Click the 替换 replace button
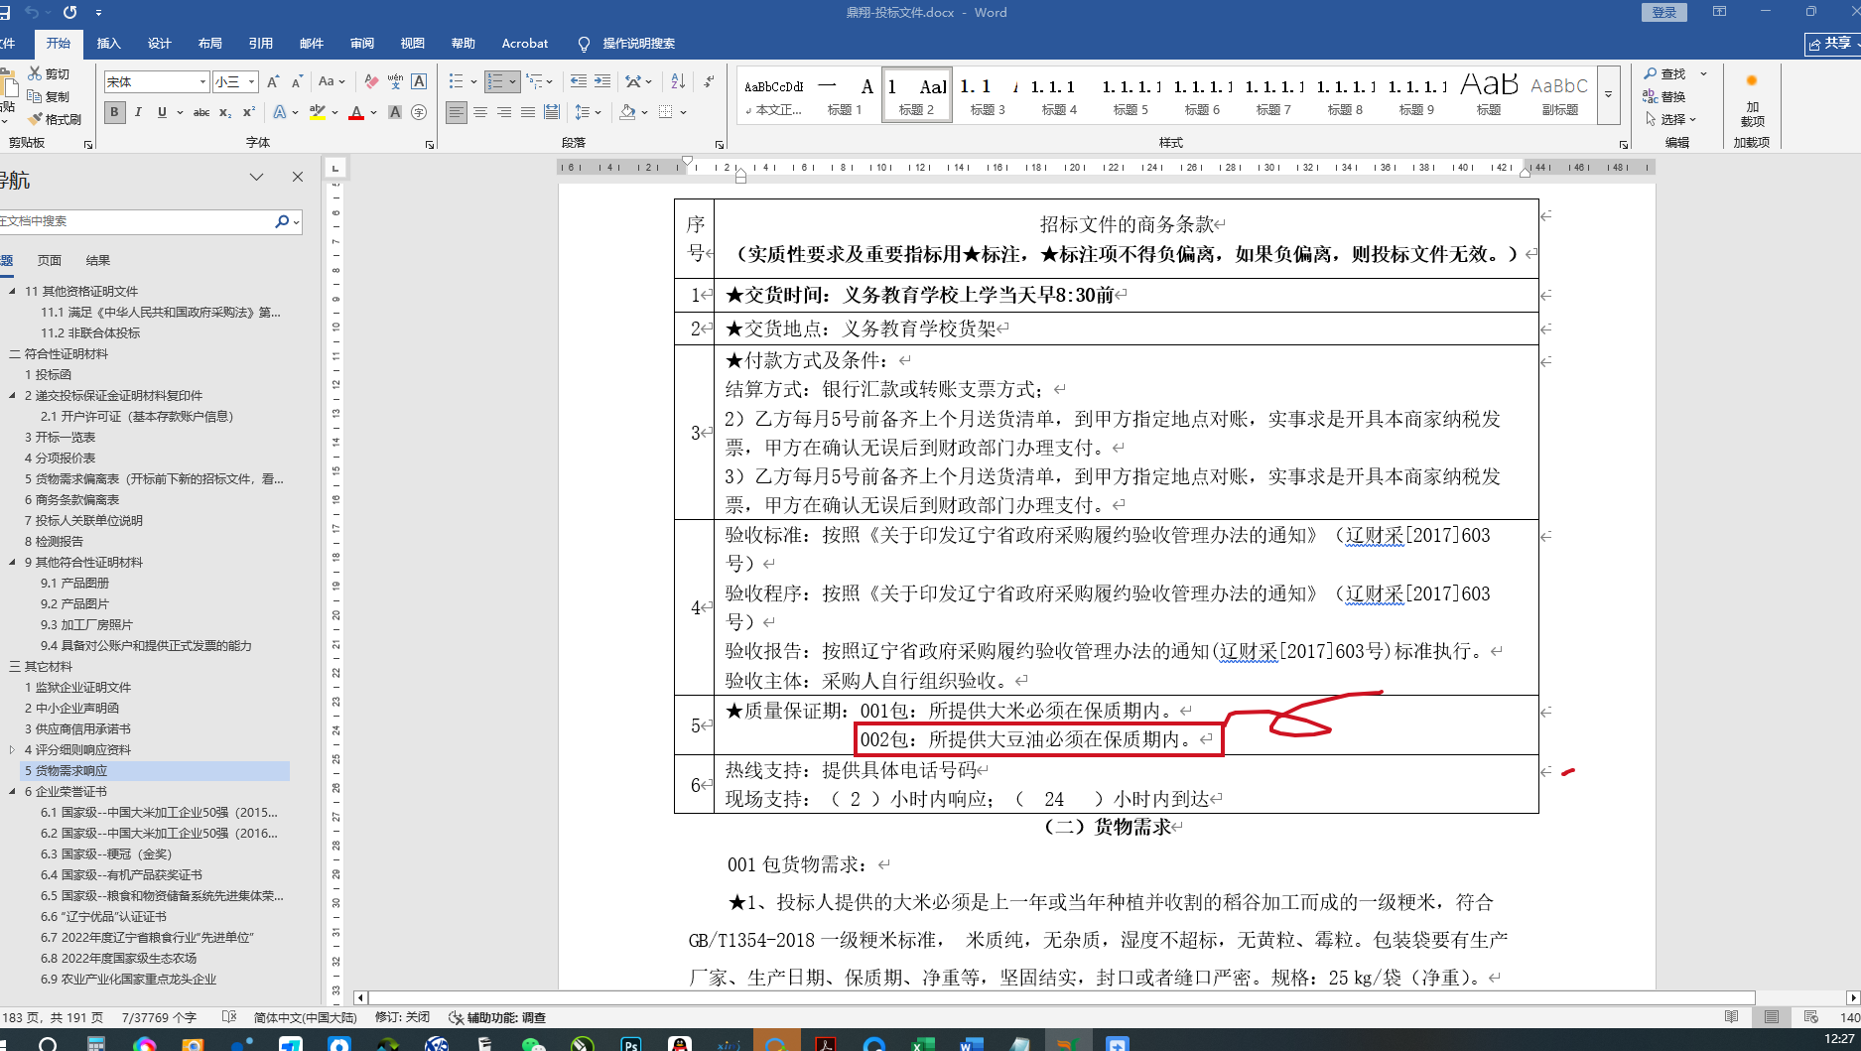Screen dimensions: 1861x1051 pyautogui.click(x=1664, y=96)
